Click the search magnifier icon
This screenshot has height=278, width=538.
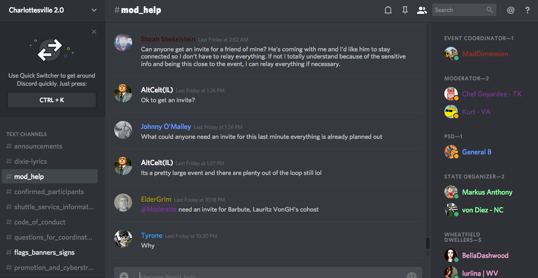click(x=490, y=10)
